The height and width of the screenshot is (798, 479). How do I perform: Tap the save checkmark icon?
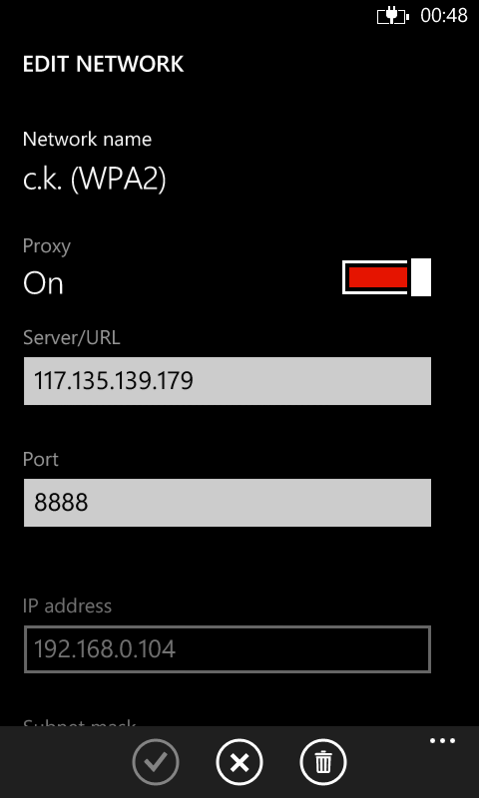[156, 762]
